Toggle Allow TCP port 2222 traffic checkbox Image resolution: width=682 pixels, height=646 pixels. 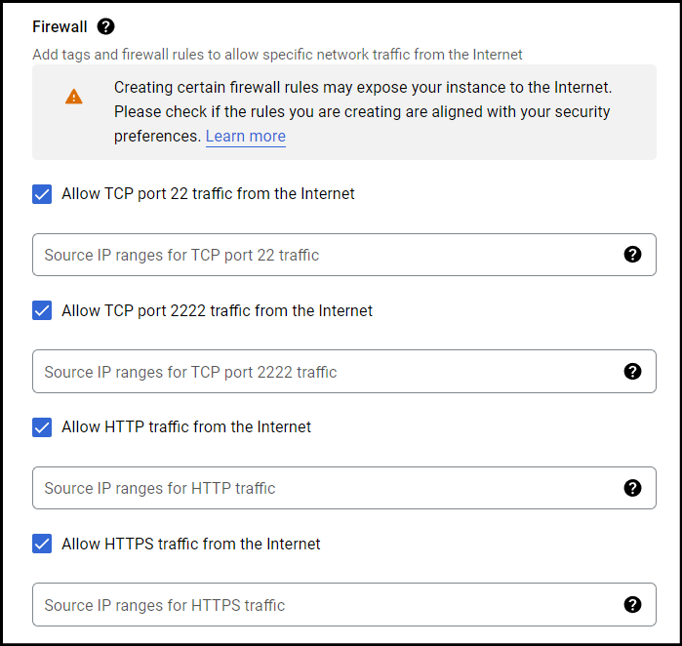tap(42, 310)
